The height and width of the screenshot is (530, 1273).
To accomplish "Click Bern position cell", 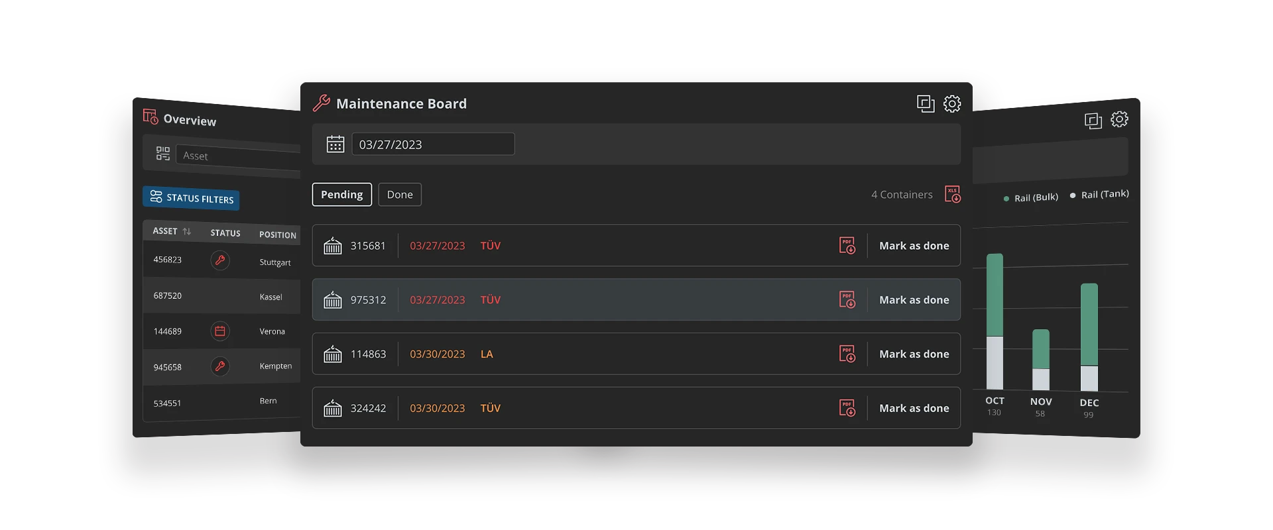I will (269, 401).
